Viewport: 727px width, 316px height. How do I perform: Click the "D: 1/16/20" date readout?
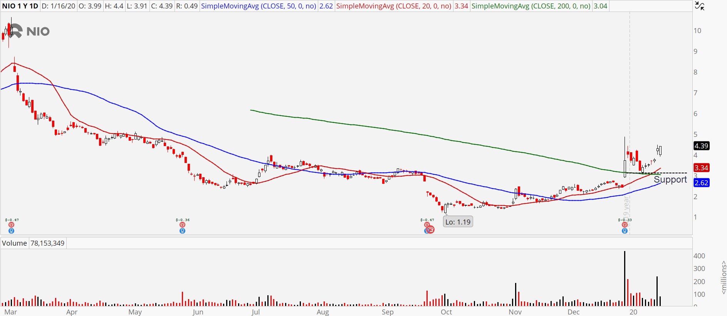coord(59,6)
